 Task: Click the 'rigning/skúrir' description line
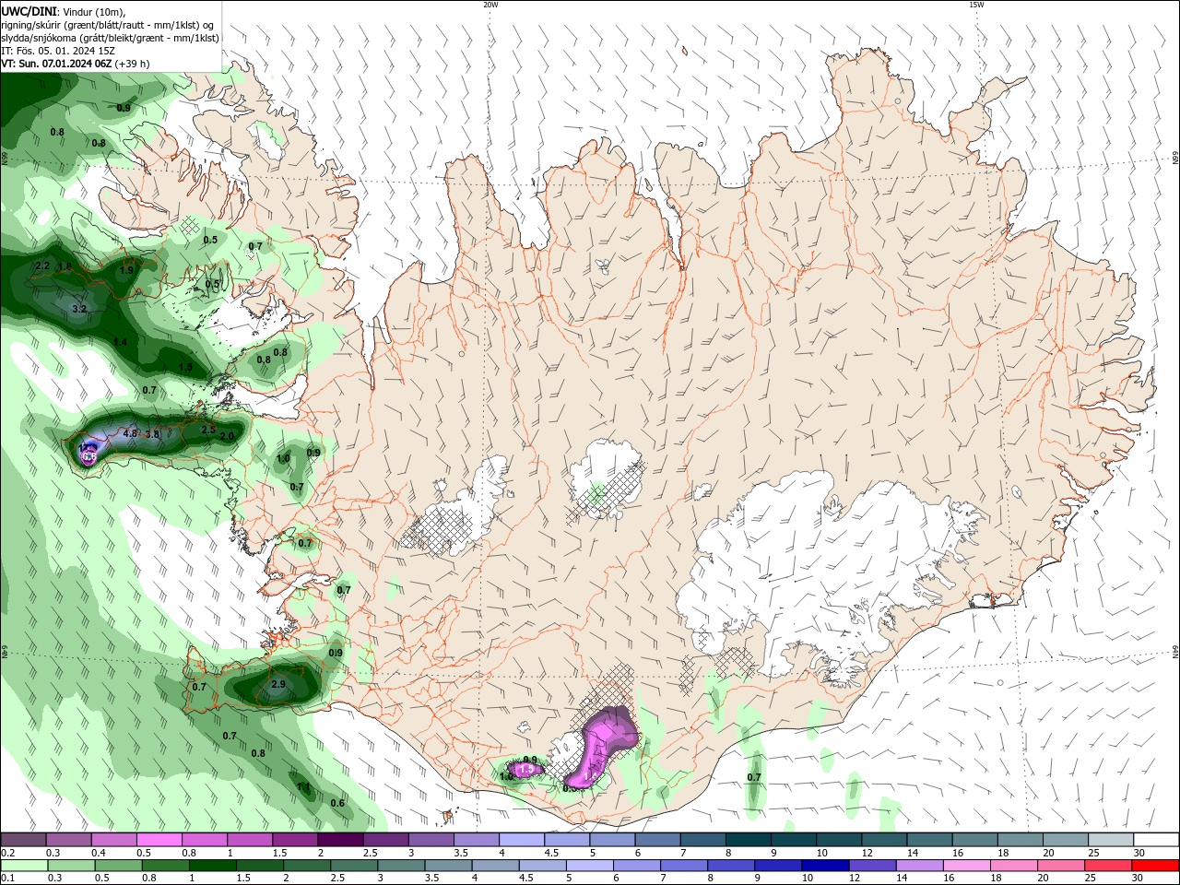pos(108,25)
